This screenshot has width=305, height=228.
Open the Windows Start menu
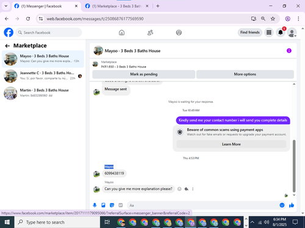point(7,222)
